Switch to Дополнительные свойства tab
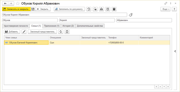180x92 pixels. pos(90,26)
